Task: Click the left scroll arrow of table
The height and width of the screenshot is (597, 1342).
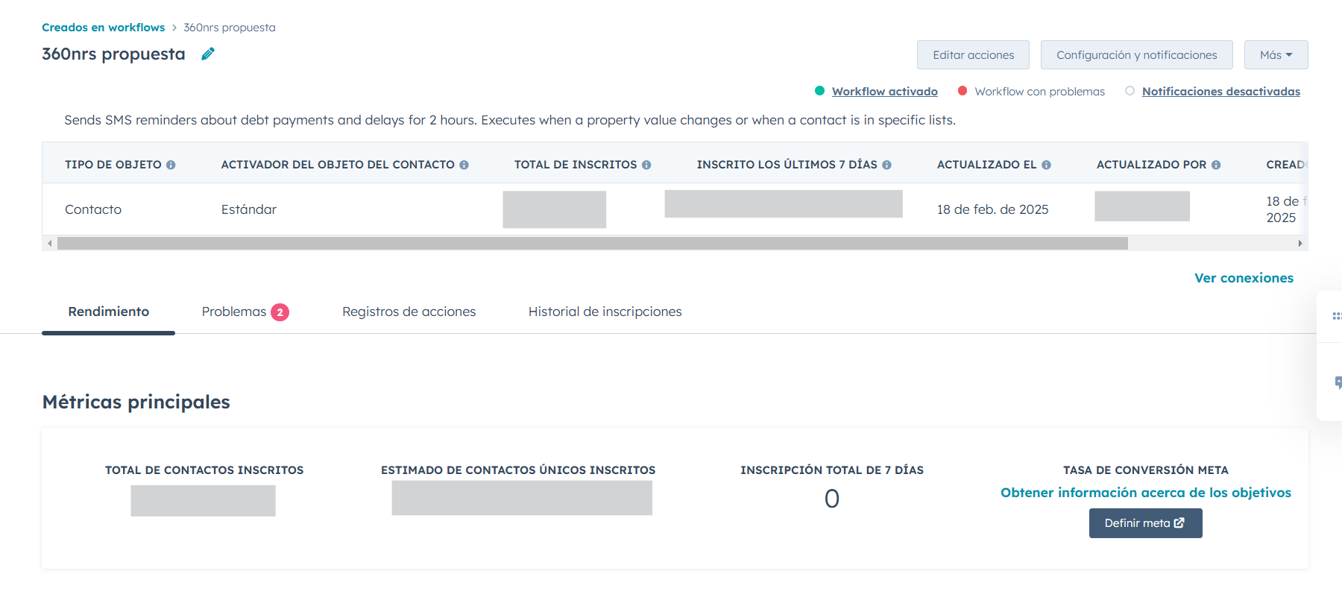Action: coord(50,244)
